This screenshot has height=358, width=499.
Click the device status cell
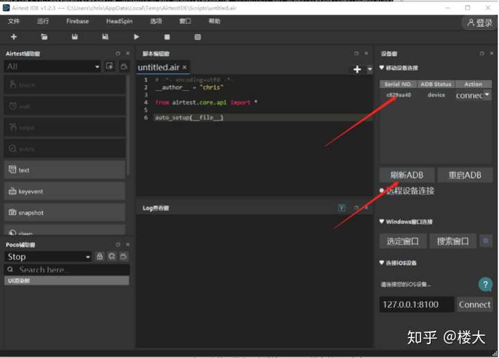click(x=437, y=95)
